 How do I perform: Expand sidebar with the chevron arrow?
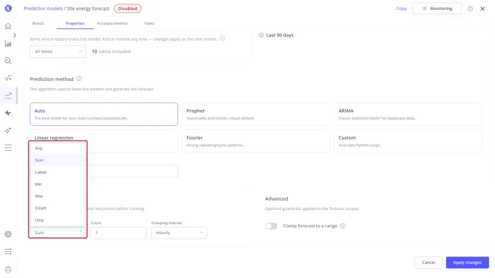click(14, 35)
